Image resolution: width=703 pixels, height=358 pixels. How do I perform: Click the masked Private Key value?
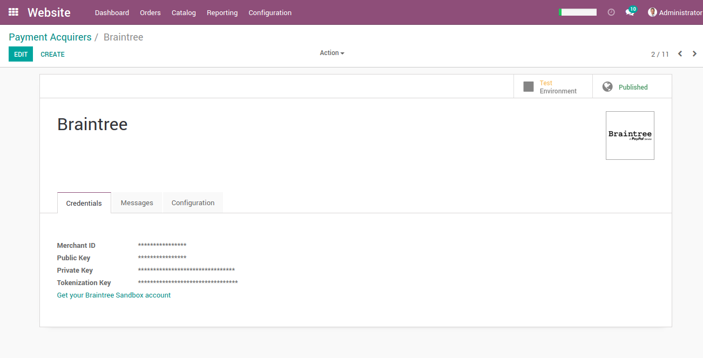186,271
